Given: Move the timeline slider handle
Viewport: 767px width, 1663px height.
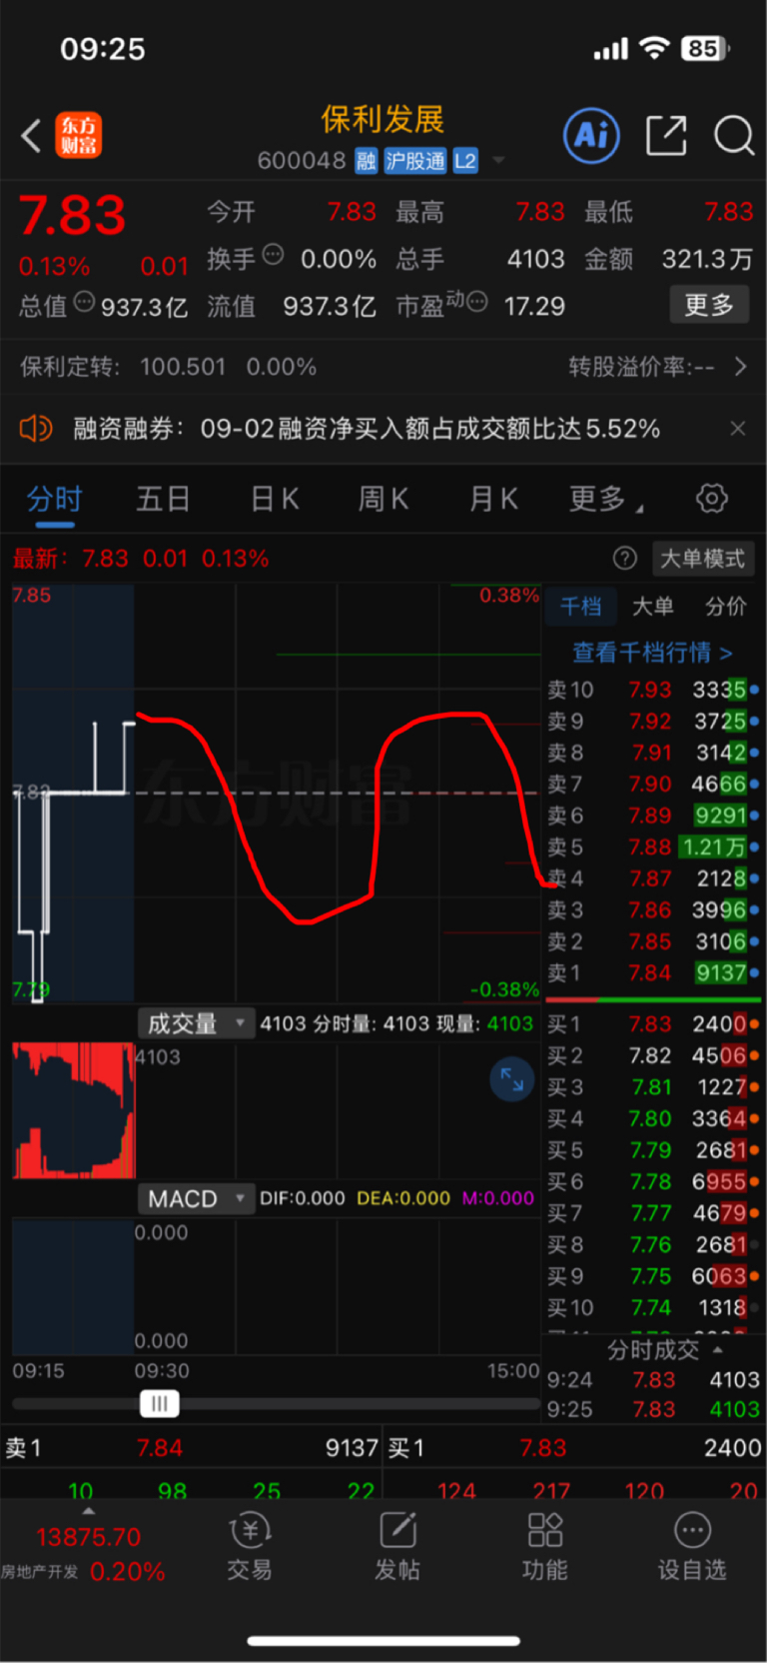Looking at the screenshot, I should pyautogui.click(x=159, y=1403).
